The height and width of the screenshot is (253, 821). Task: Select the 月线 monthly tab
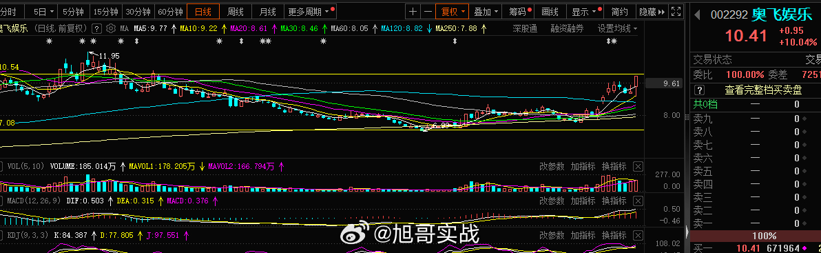(267, 11)
